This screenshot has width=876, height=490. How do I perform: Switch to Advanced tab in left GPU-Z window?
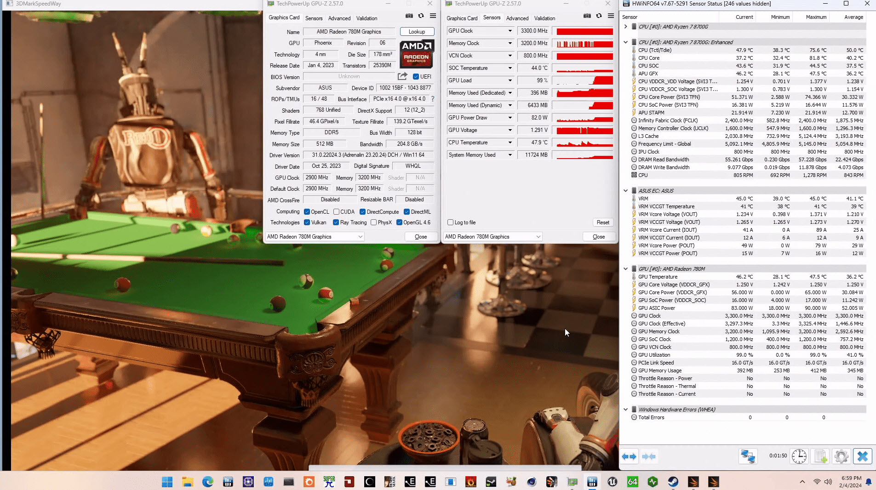pyautogui.click(x=339, y=18)
